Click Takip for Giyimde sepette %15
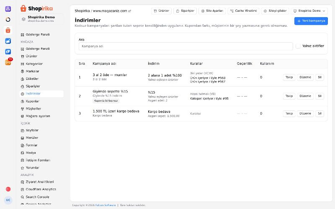 click(x=289, y=96)
